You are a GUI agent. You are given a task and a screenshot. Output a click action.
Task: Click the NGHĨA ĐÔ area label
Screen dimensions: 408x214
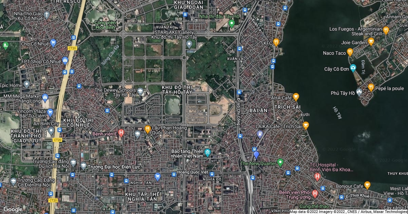tap(211, 179)
